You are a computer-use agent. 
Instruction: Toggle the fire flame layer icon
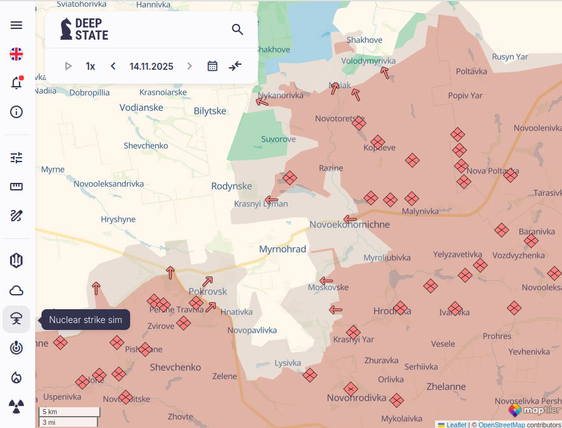click(16, 377)
